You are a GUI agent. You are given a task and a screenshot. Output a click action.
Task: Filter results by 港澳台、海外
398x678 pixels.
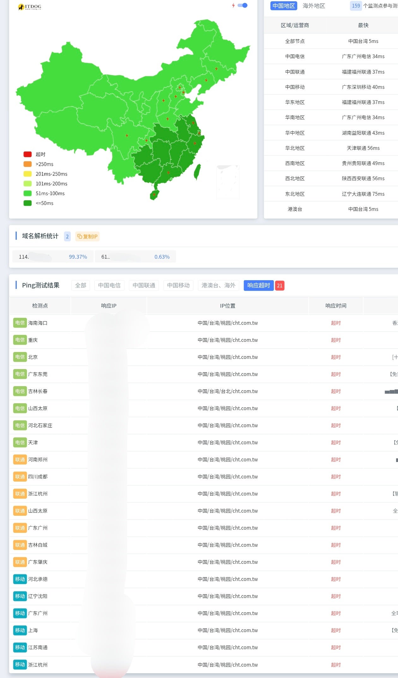pos(219,285)
